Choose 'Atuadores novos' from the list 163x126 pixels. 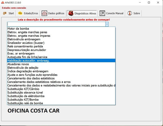coord(61,64)
